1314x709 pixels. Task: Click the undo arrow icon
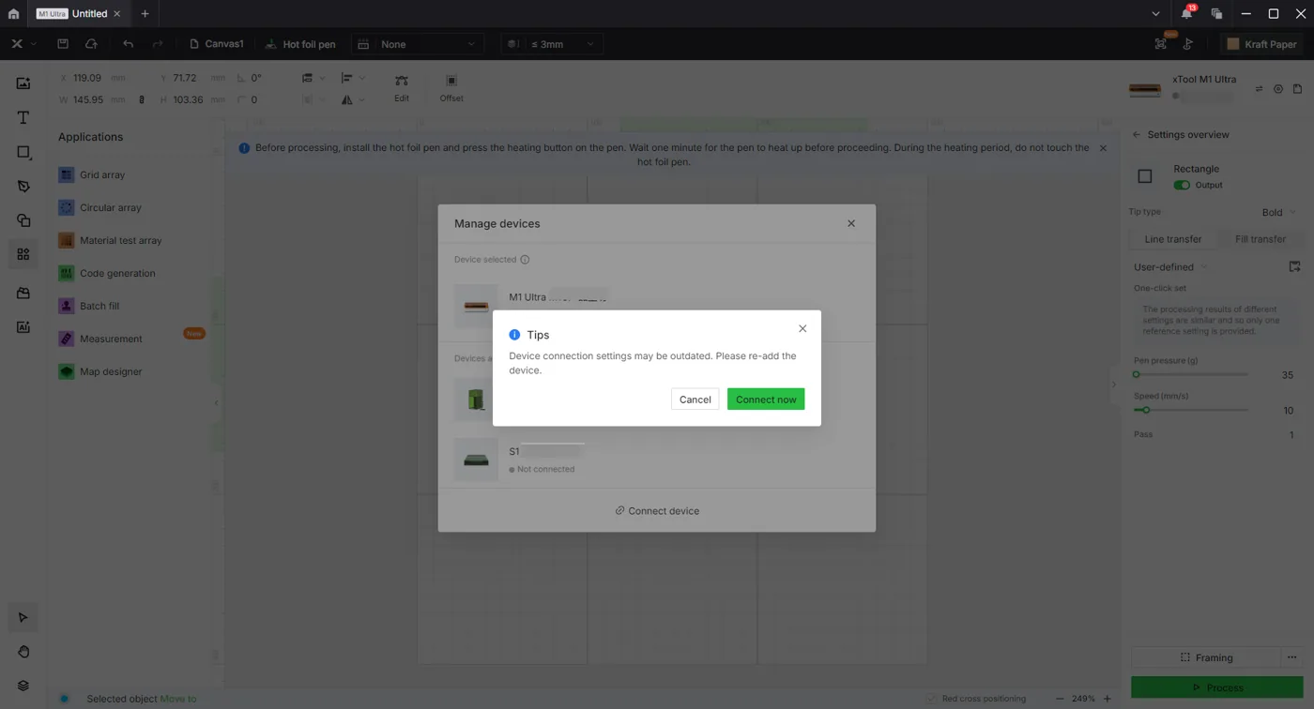(128, 44)
